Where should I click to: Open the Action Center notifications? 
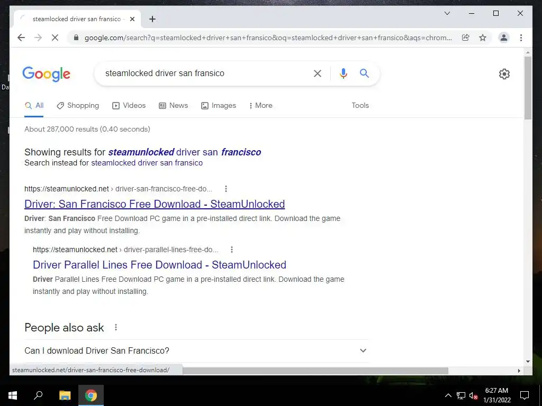pos(525,395)
